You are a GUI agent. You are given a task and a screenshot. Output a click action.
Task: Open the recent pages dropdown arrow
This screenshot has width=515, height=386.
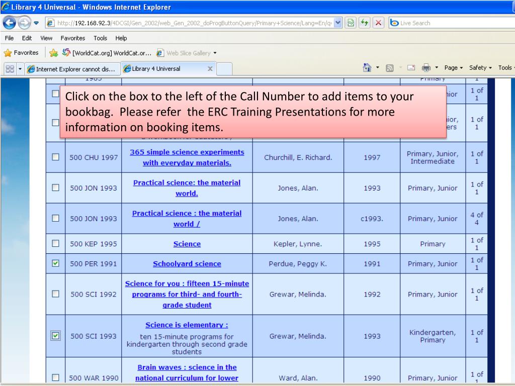(x=36, y=23)
